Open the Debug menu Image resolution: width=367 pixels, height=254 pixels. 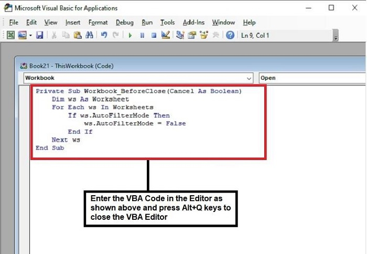click(125, 23)
